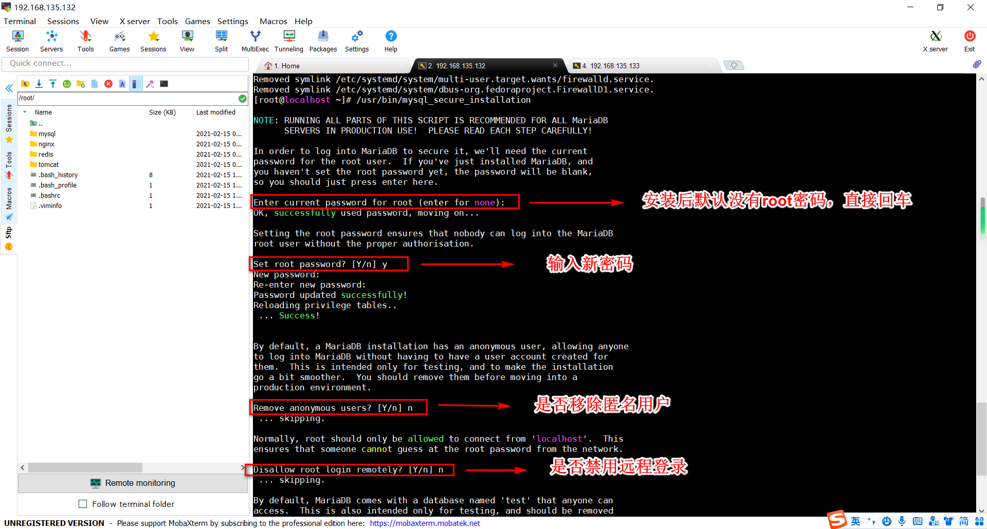This screenshot has width=987, height=529.
Task: Refresh the SFTP folder with green icon
Action: 67,84
